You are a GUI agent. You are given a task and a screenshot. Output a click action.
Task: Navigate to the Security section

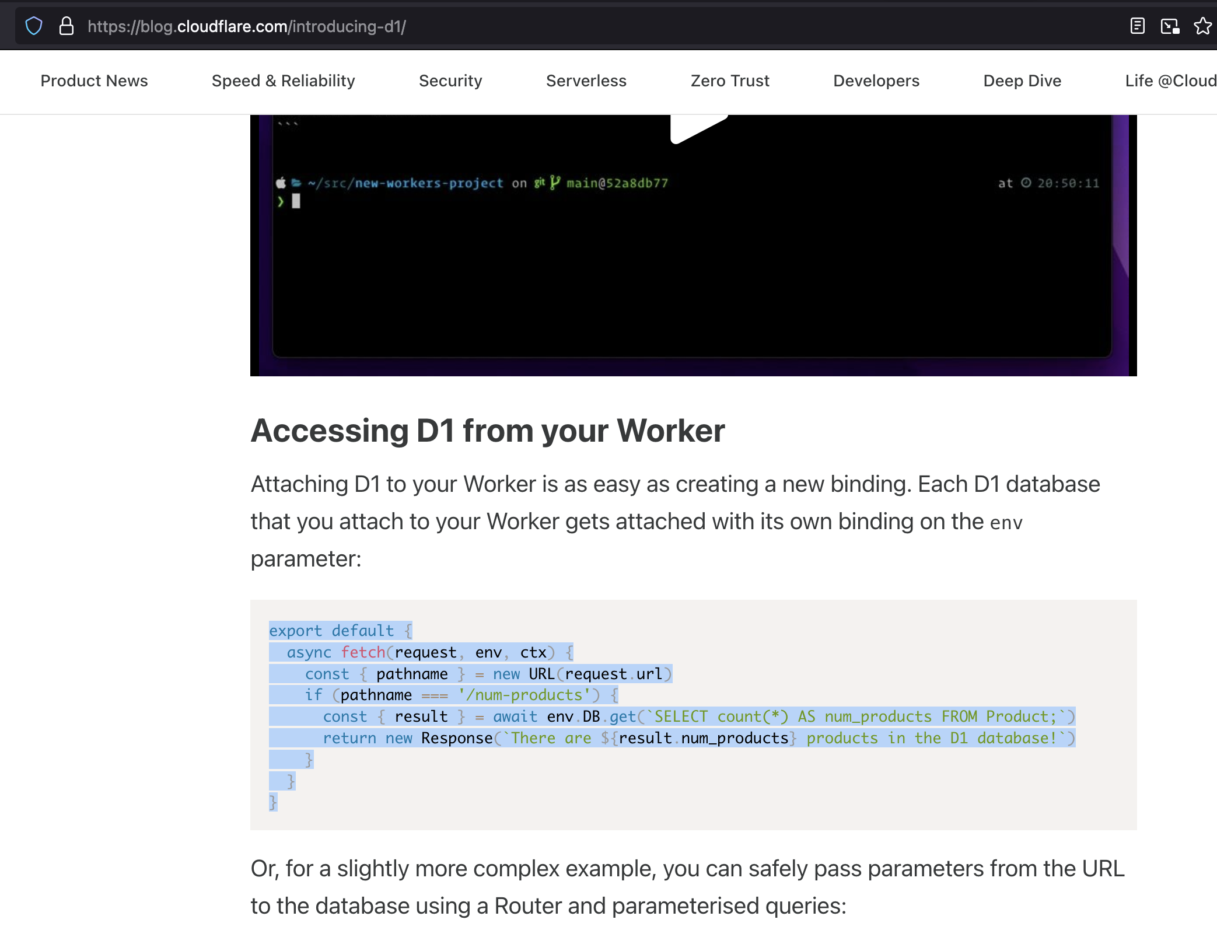[x=450, y=81]
